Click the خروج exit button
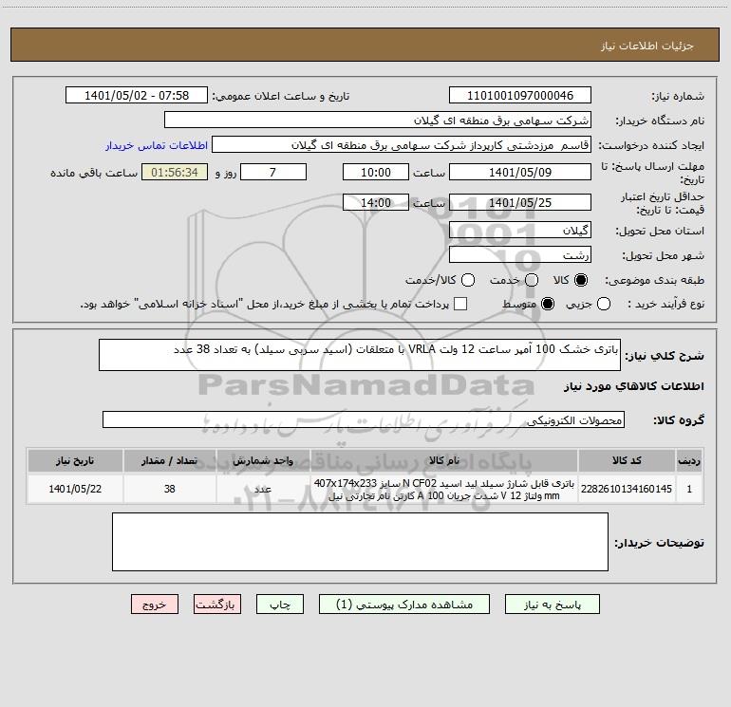The width and height of the screenshot is (731, 707). [155, 604]
